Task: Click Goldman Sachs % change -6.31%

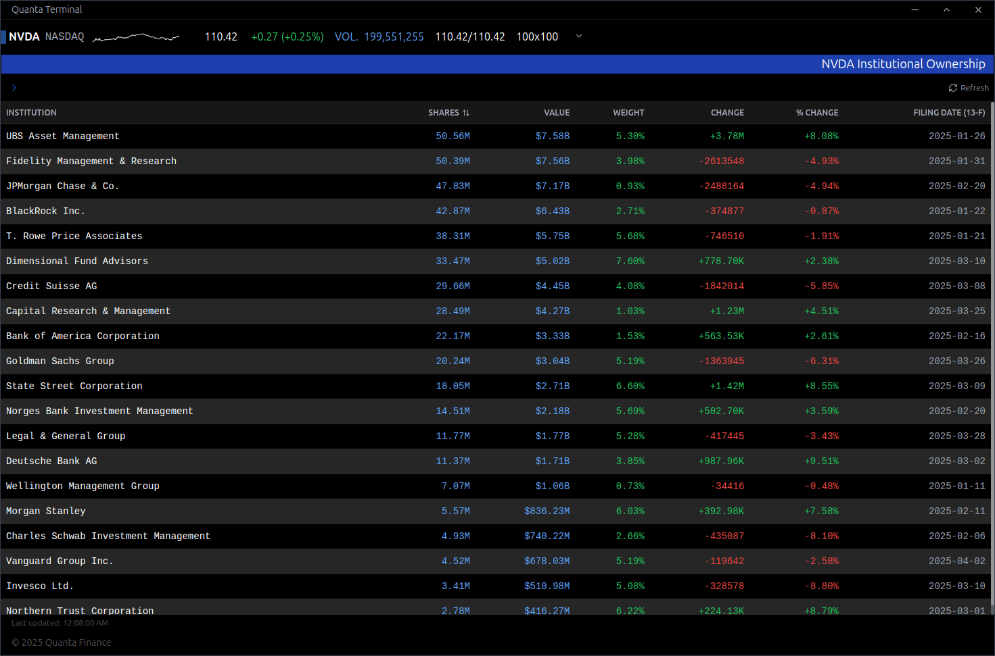Action: 822,361
